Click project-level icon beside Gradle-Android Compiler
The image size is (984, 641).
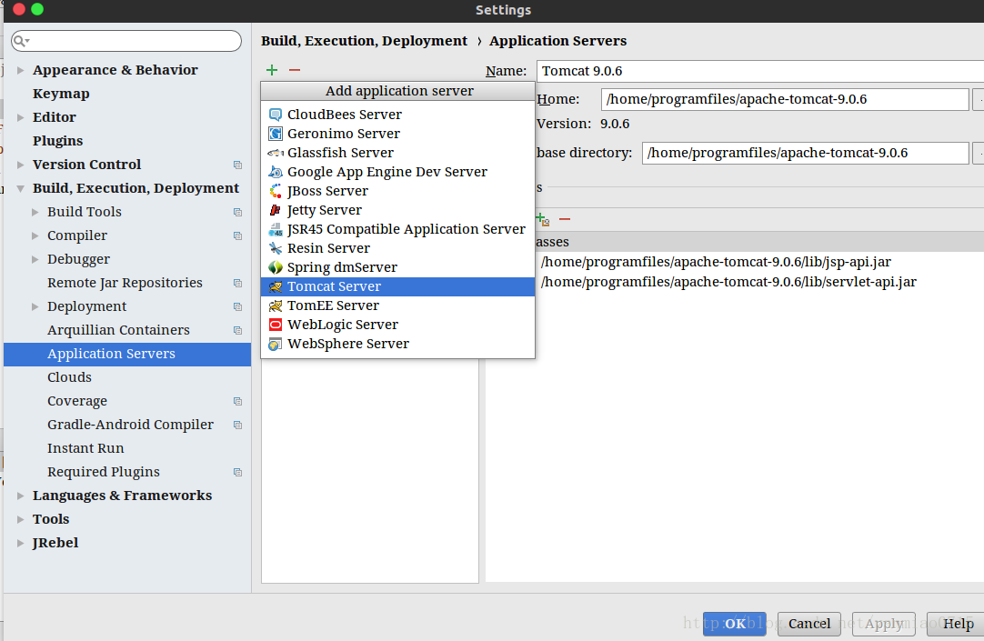(238, 426)
